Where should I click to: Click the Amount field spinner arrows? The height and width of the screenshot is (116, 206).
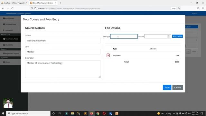coord(169,36)
